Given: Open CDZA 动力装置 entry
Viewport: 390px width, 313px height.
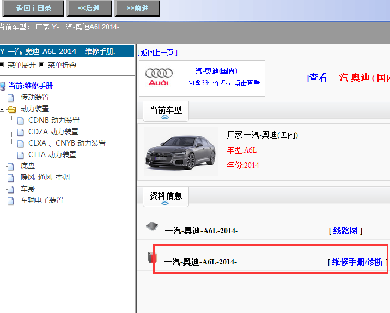Looking at the screenshot, I should coord(53,131).
